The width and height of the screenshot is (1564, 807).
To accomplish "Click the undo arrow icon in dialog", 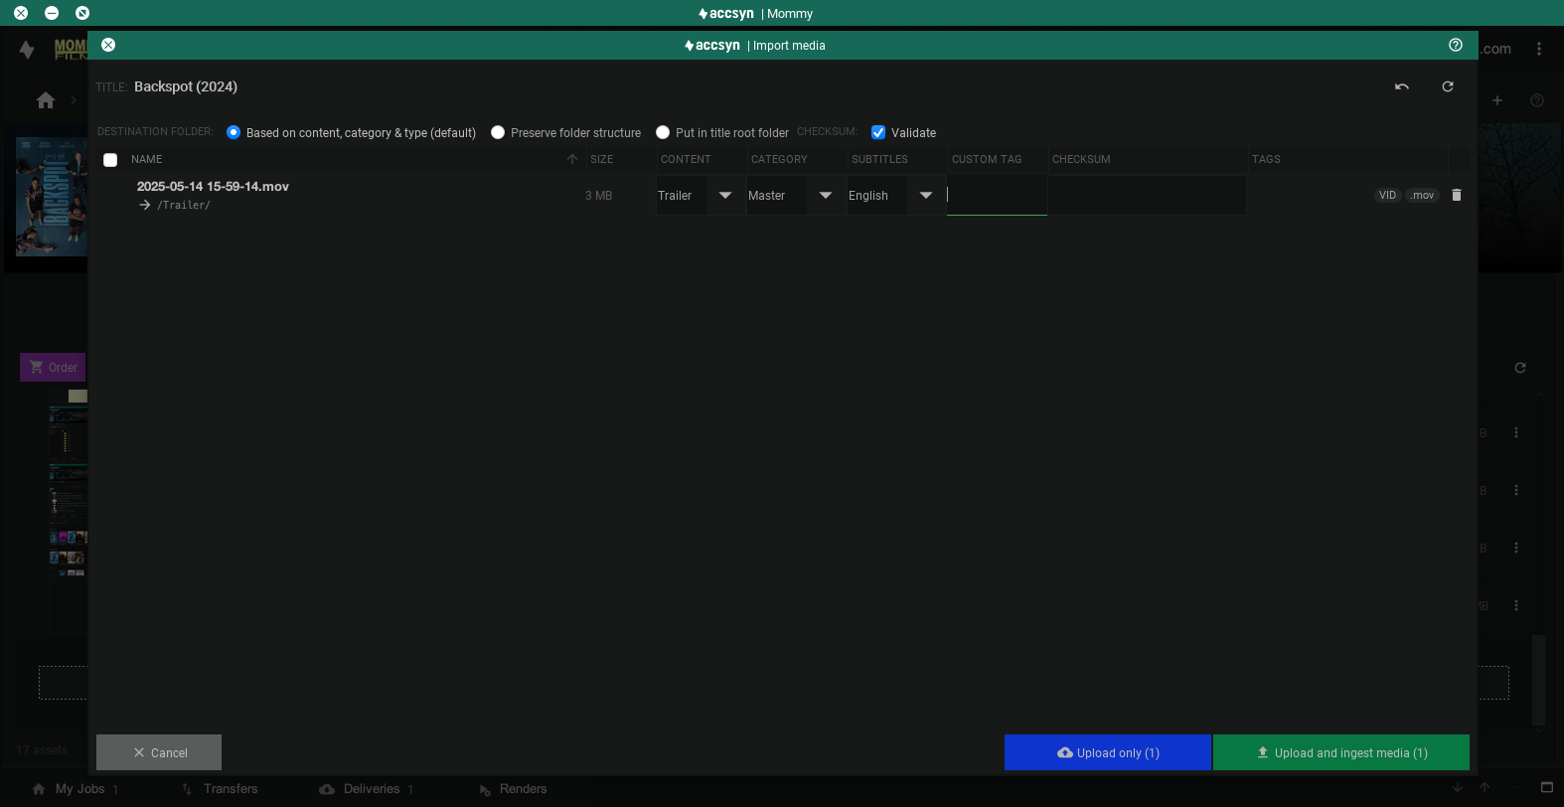I will [x=1401, y=86].
